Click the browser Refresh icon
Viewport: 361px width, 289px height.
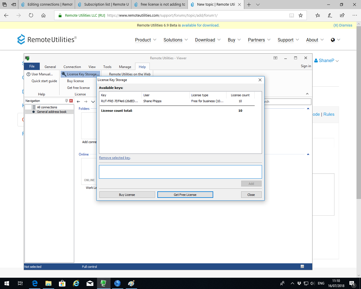pyautogui.click(x=31, y=16)
